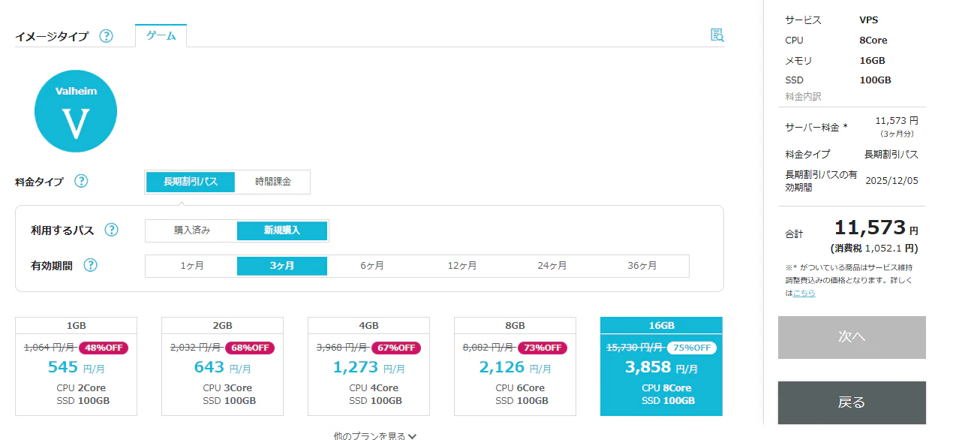Open the image search icon at right
Screen dimensions: 953x440
coord(717,35)
